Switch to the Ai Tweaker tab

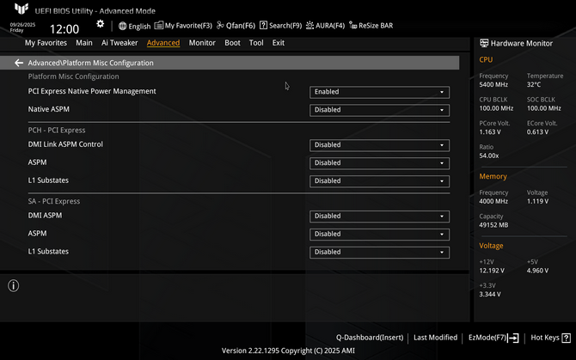tap(119, 43)
